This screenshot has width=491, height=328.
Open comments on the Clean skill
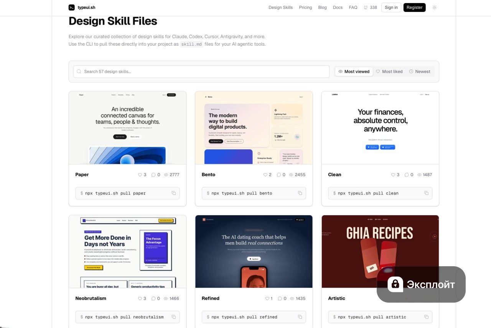[x=407, y=175]
